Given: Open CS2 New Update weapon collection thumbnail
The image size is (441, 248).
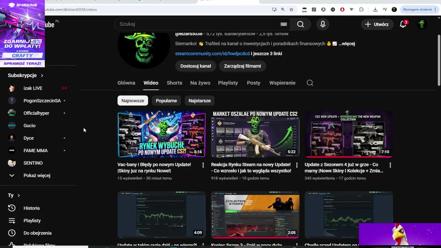Looking at the screenshot, I should pos(349,134).
